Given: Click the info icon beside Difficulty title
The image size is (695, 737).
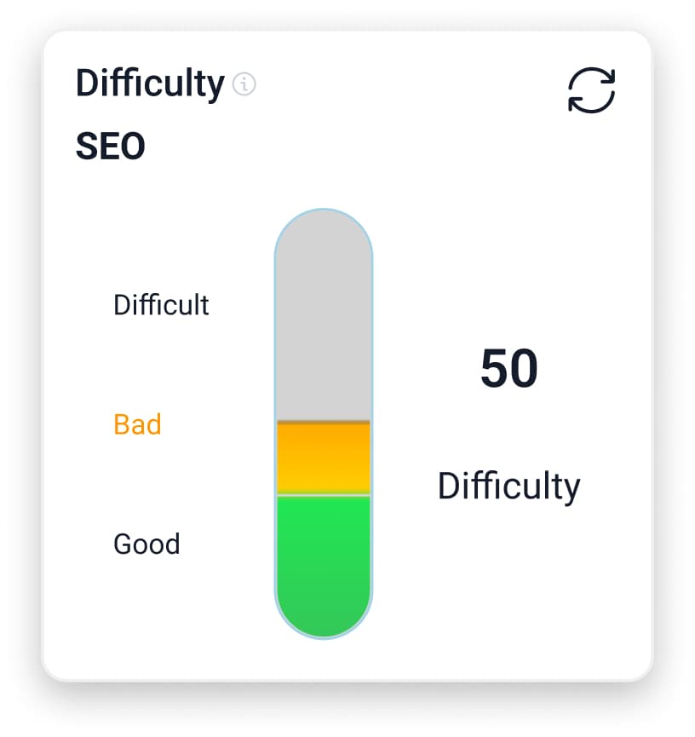Looking at the screenshot, I should click(x=244, y=84).
